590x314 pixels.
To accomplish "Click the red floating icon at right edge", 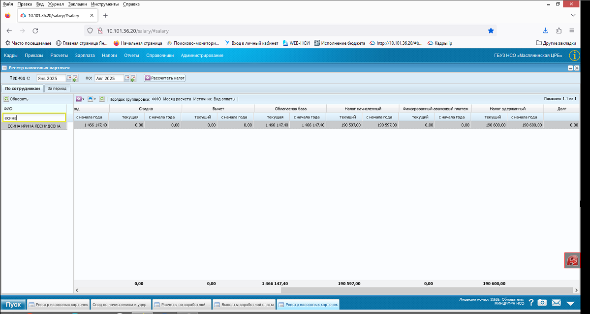I will (x=572, y=260).
